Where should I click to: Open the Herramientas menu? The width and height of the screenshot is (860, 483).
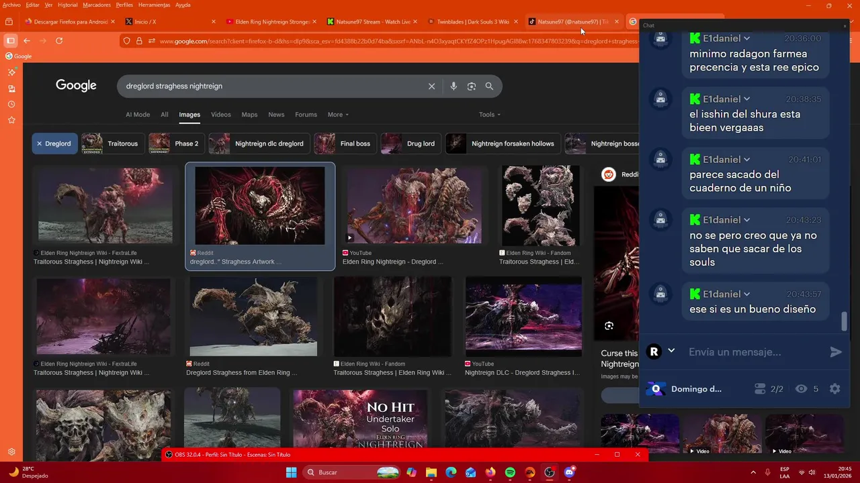pos(155,5)
